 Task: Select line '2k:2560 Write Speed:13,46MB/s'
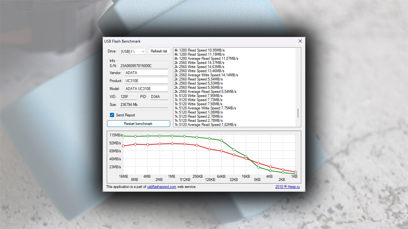(x=199, y=71)
